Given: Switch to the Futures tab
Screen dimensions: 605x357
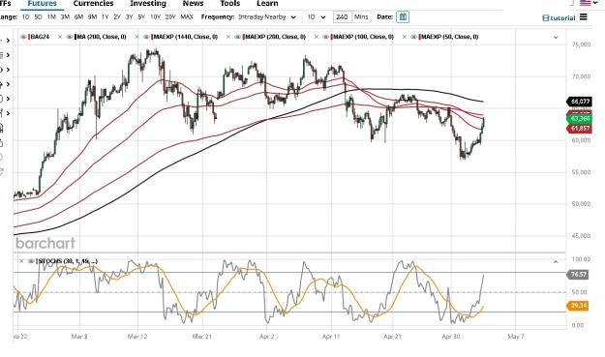Looking at the screenshot, I should pos(42,4).
